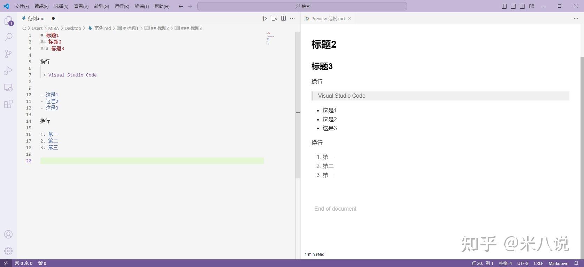Change indentation via 空格: 4
The width and height of the screenshot is (584, 267).
505,263
